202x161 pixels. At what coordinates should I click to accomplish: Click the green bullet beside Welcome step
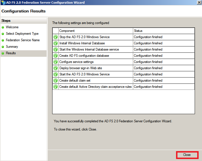(x=3, y=27)
